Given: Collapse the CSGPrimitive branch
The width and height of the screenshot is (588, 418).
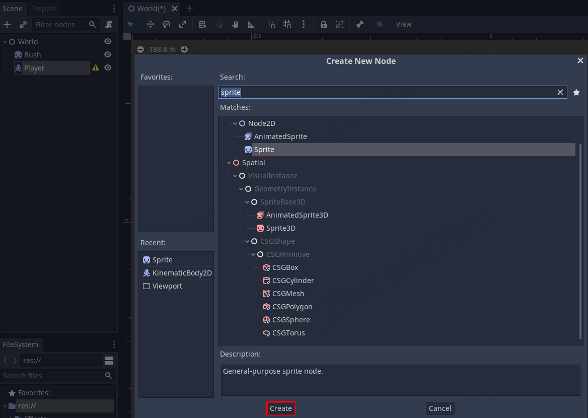Looking at the screenshot, I should 253,254.
